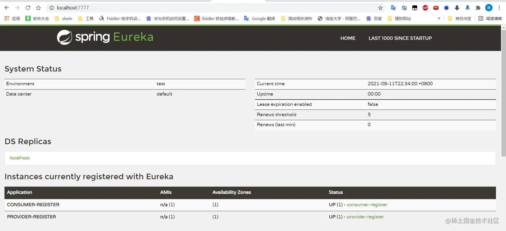The width and height of the screenshot is (506, 231).
Task: View site information icon beside localhost:7777
Action: [52, 8]
